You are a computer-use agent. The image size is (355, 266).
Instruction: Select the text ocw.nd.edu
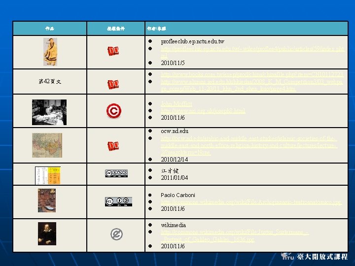coord(175,131)
